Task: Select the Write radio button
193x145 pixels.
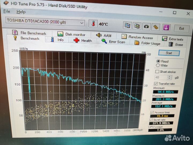Action: [158, 65]
